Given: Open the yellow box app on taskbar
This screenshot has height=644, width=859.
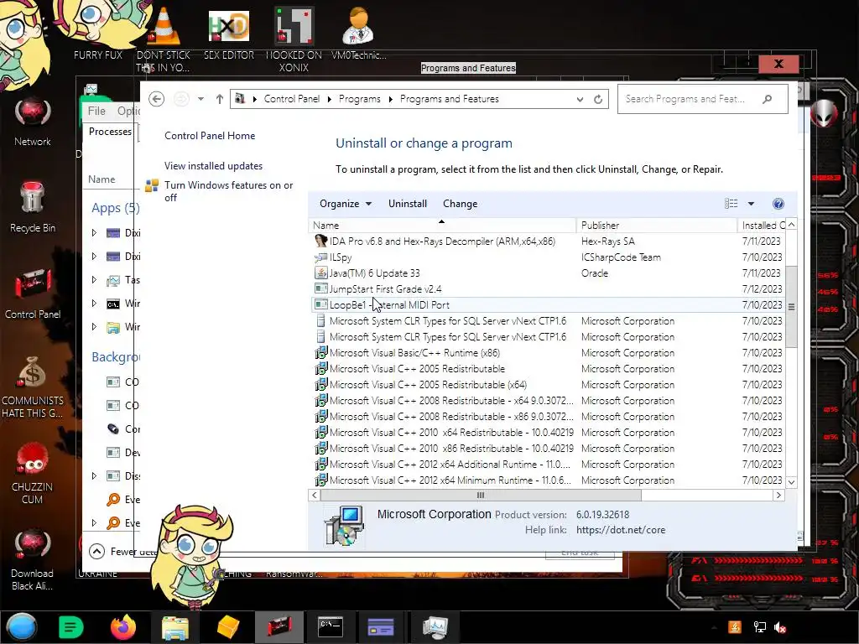Looking at the screenshot, I should click(x=228, y=627).
